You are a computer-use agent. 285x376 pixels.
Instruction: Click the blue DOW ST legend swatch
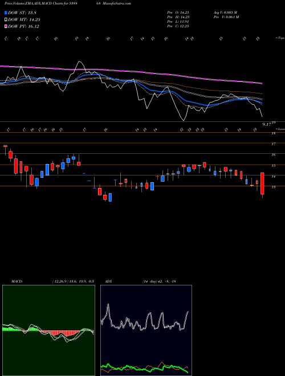[x=6, y=13]
